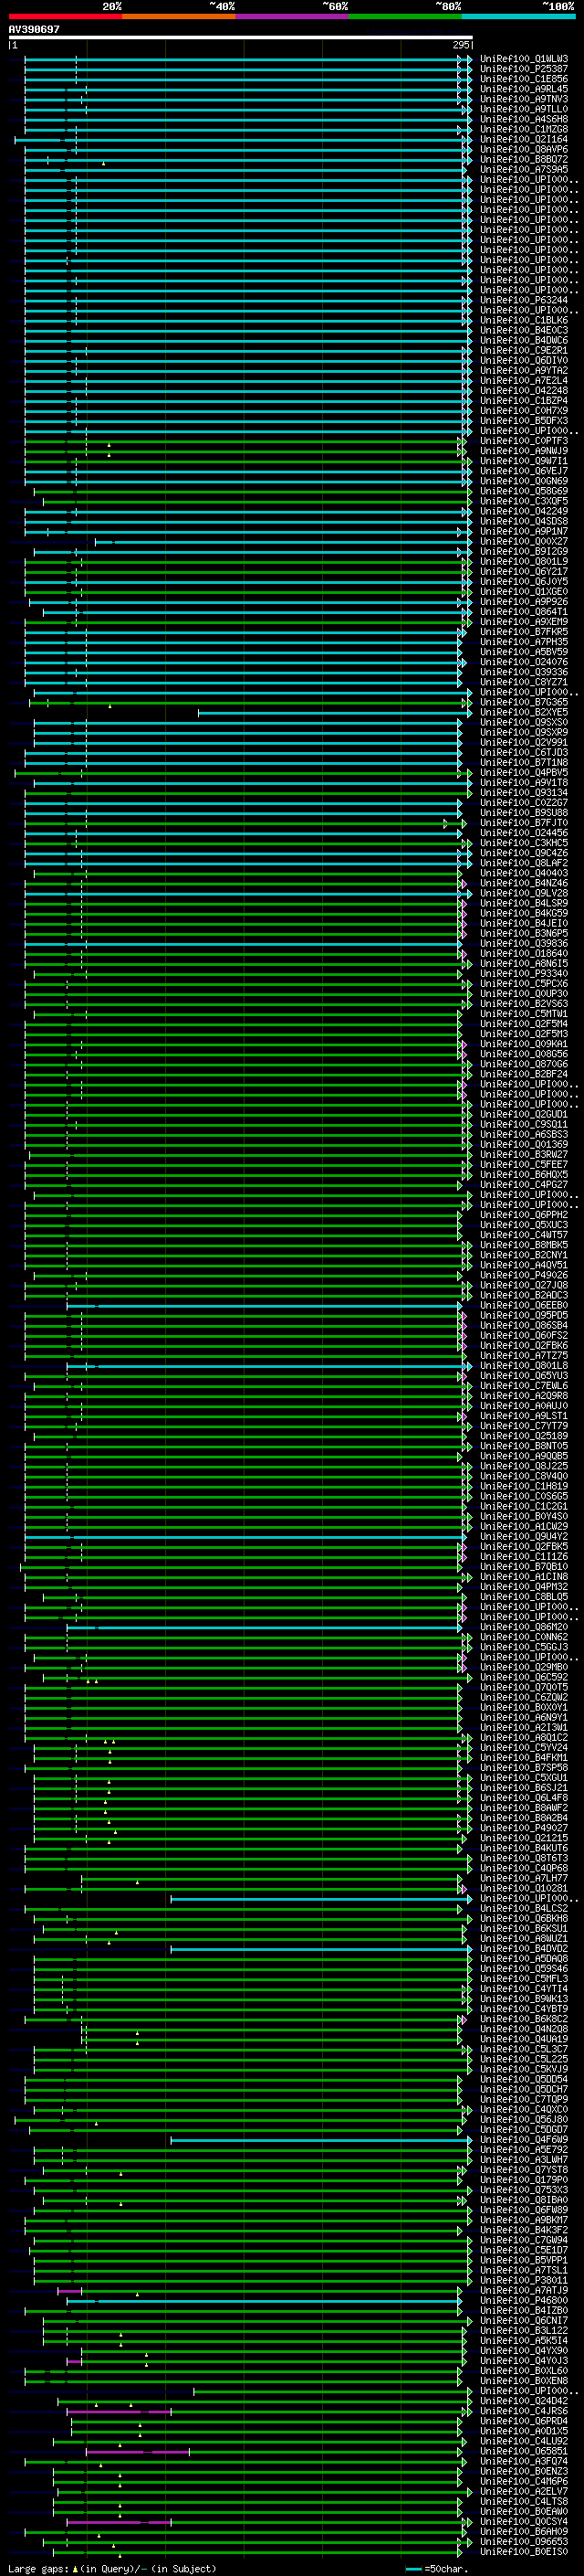Select the UniRef100_Q24D42 label

(524, 2401)
